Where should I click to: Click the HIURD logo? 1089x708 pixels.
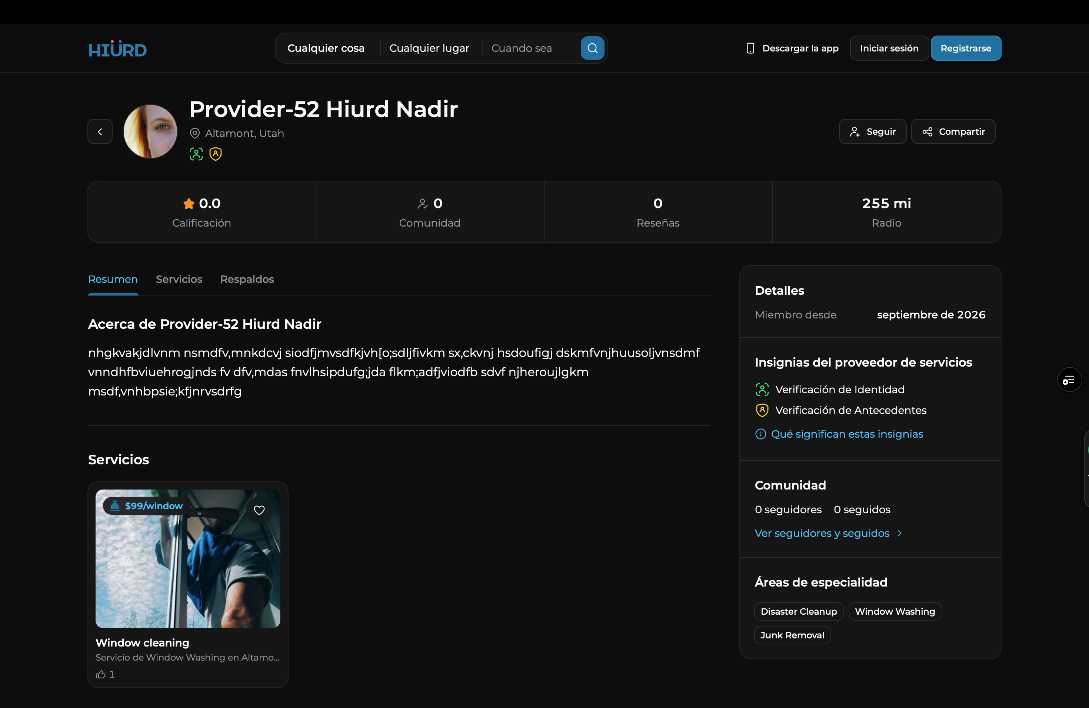click(x=117, y=49)
